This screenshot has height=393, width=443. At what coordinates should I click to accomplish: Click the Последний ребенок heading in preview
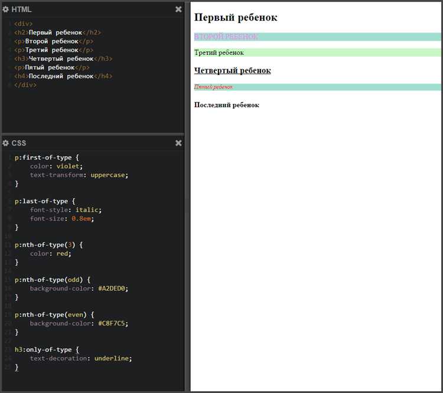[x=226, y=105]
